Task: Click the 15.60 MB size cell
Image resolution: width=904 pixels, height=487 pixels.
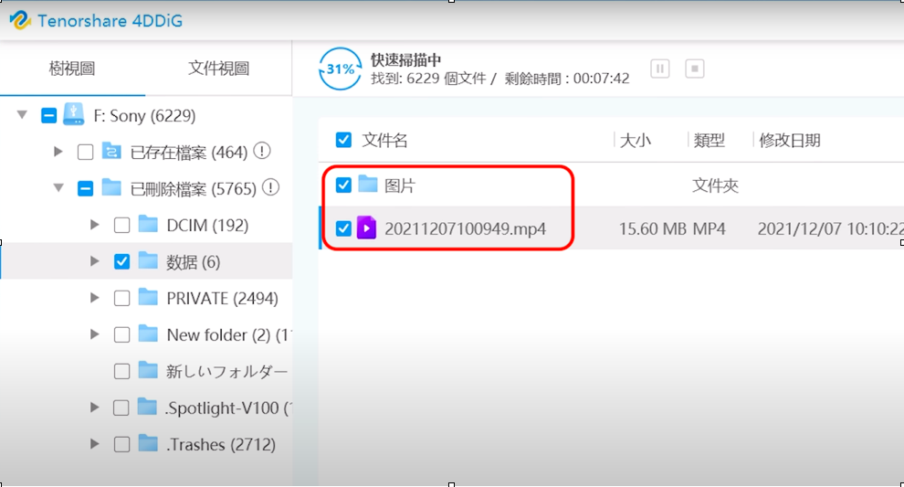Action: pos(653,229)
